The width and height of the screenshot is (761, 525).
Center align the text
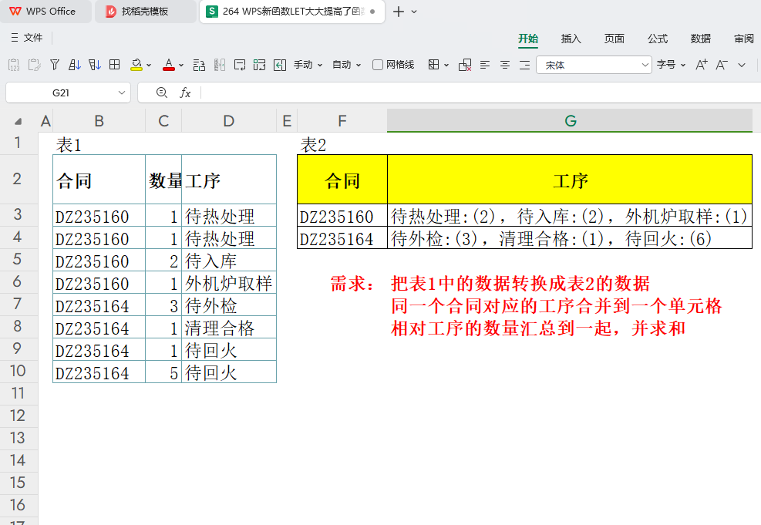click(x=505, y=65)
